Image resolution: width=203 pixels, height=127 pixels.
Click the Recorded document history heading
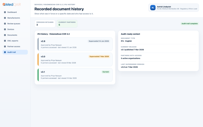pos(59,9)
